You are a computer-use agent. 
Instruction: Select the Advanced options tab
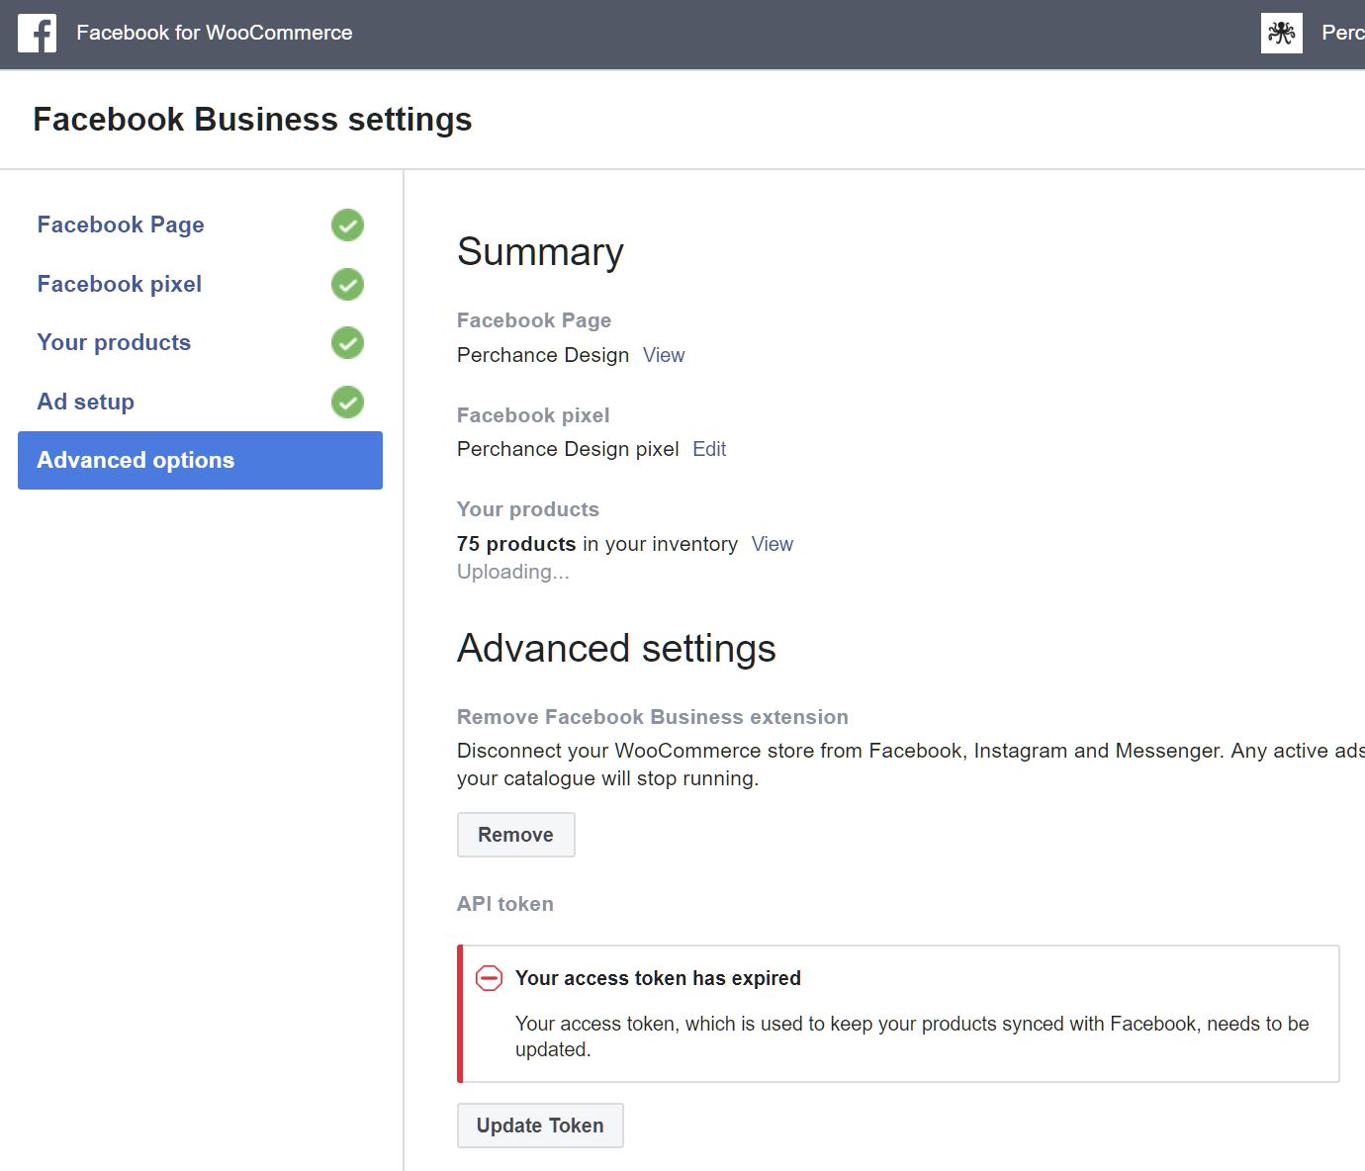point(200,460)
